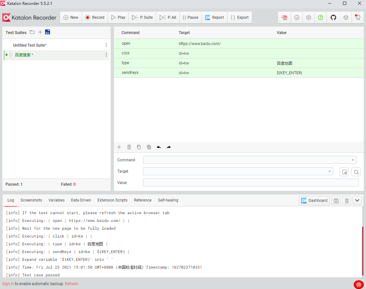Open the speed gauge icon
This screenshot has width=366, height=289.
297,17
